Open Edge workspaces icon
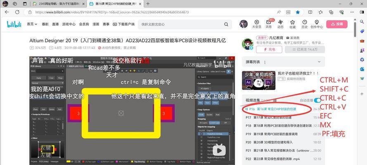Image resolution: width=367 pixels, height=165 pixels. point(15,4)
